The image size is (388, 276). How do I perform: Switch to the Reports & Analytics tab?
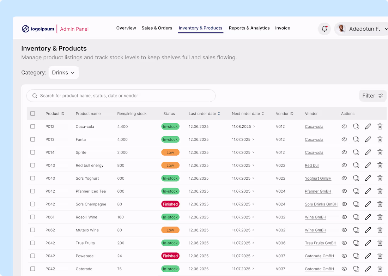coord(249,28)
